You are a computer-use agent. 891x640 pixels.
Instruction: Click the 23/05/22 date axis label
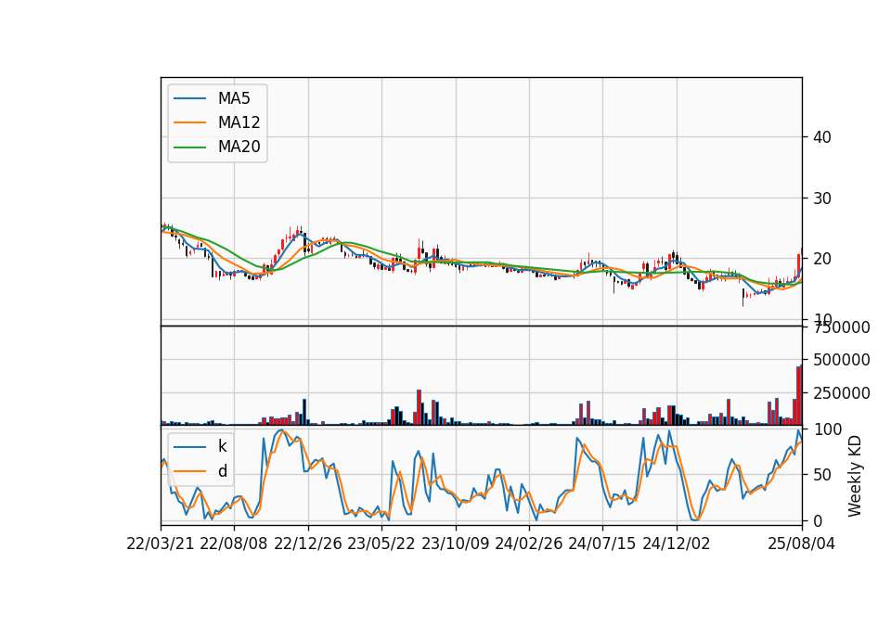[381, 544]
